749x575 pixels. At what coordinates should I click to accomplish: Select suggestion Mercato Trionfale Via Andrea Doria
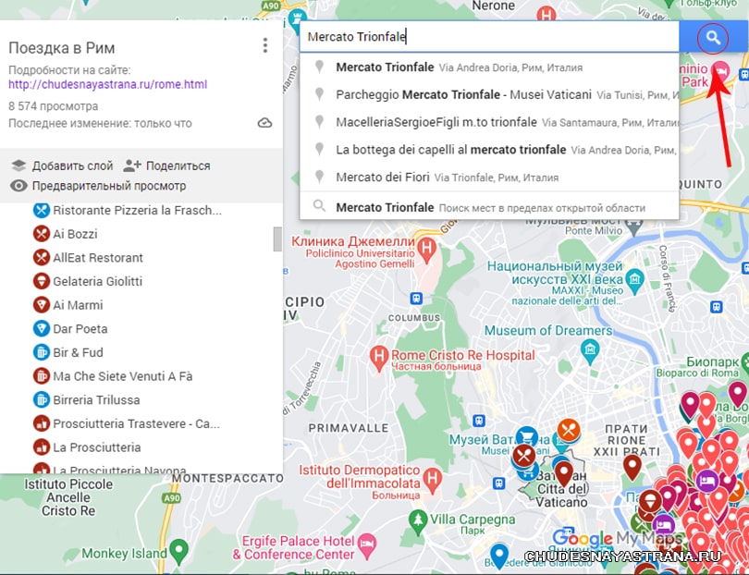pyautogui.click(x=489, y=67)
